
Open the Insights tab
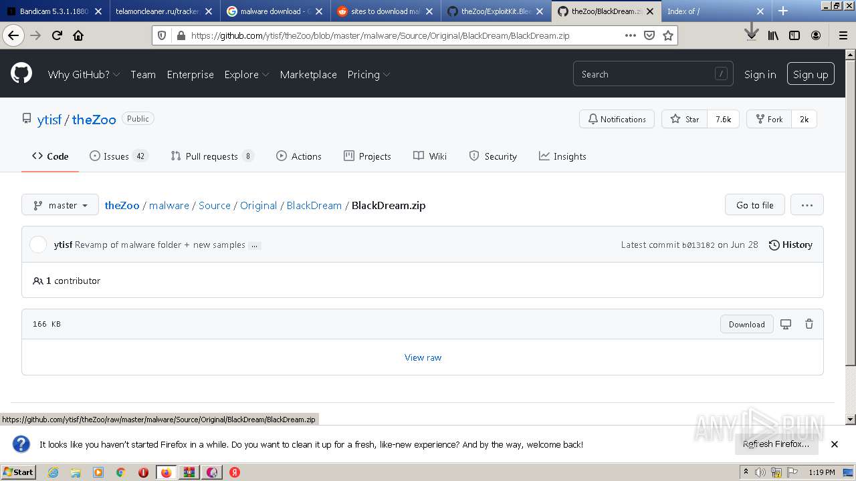pyautogui.click(x=562, y=156)
